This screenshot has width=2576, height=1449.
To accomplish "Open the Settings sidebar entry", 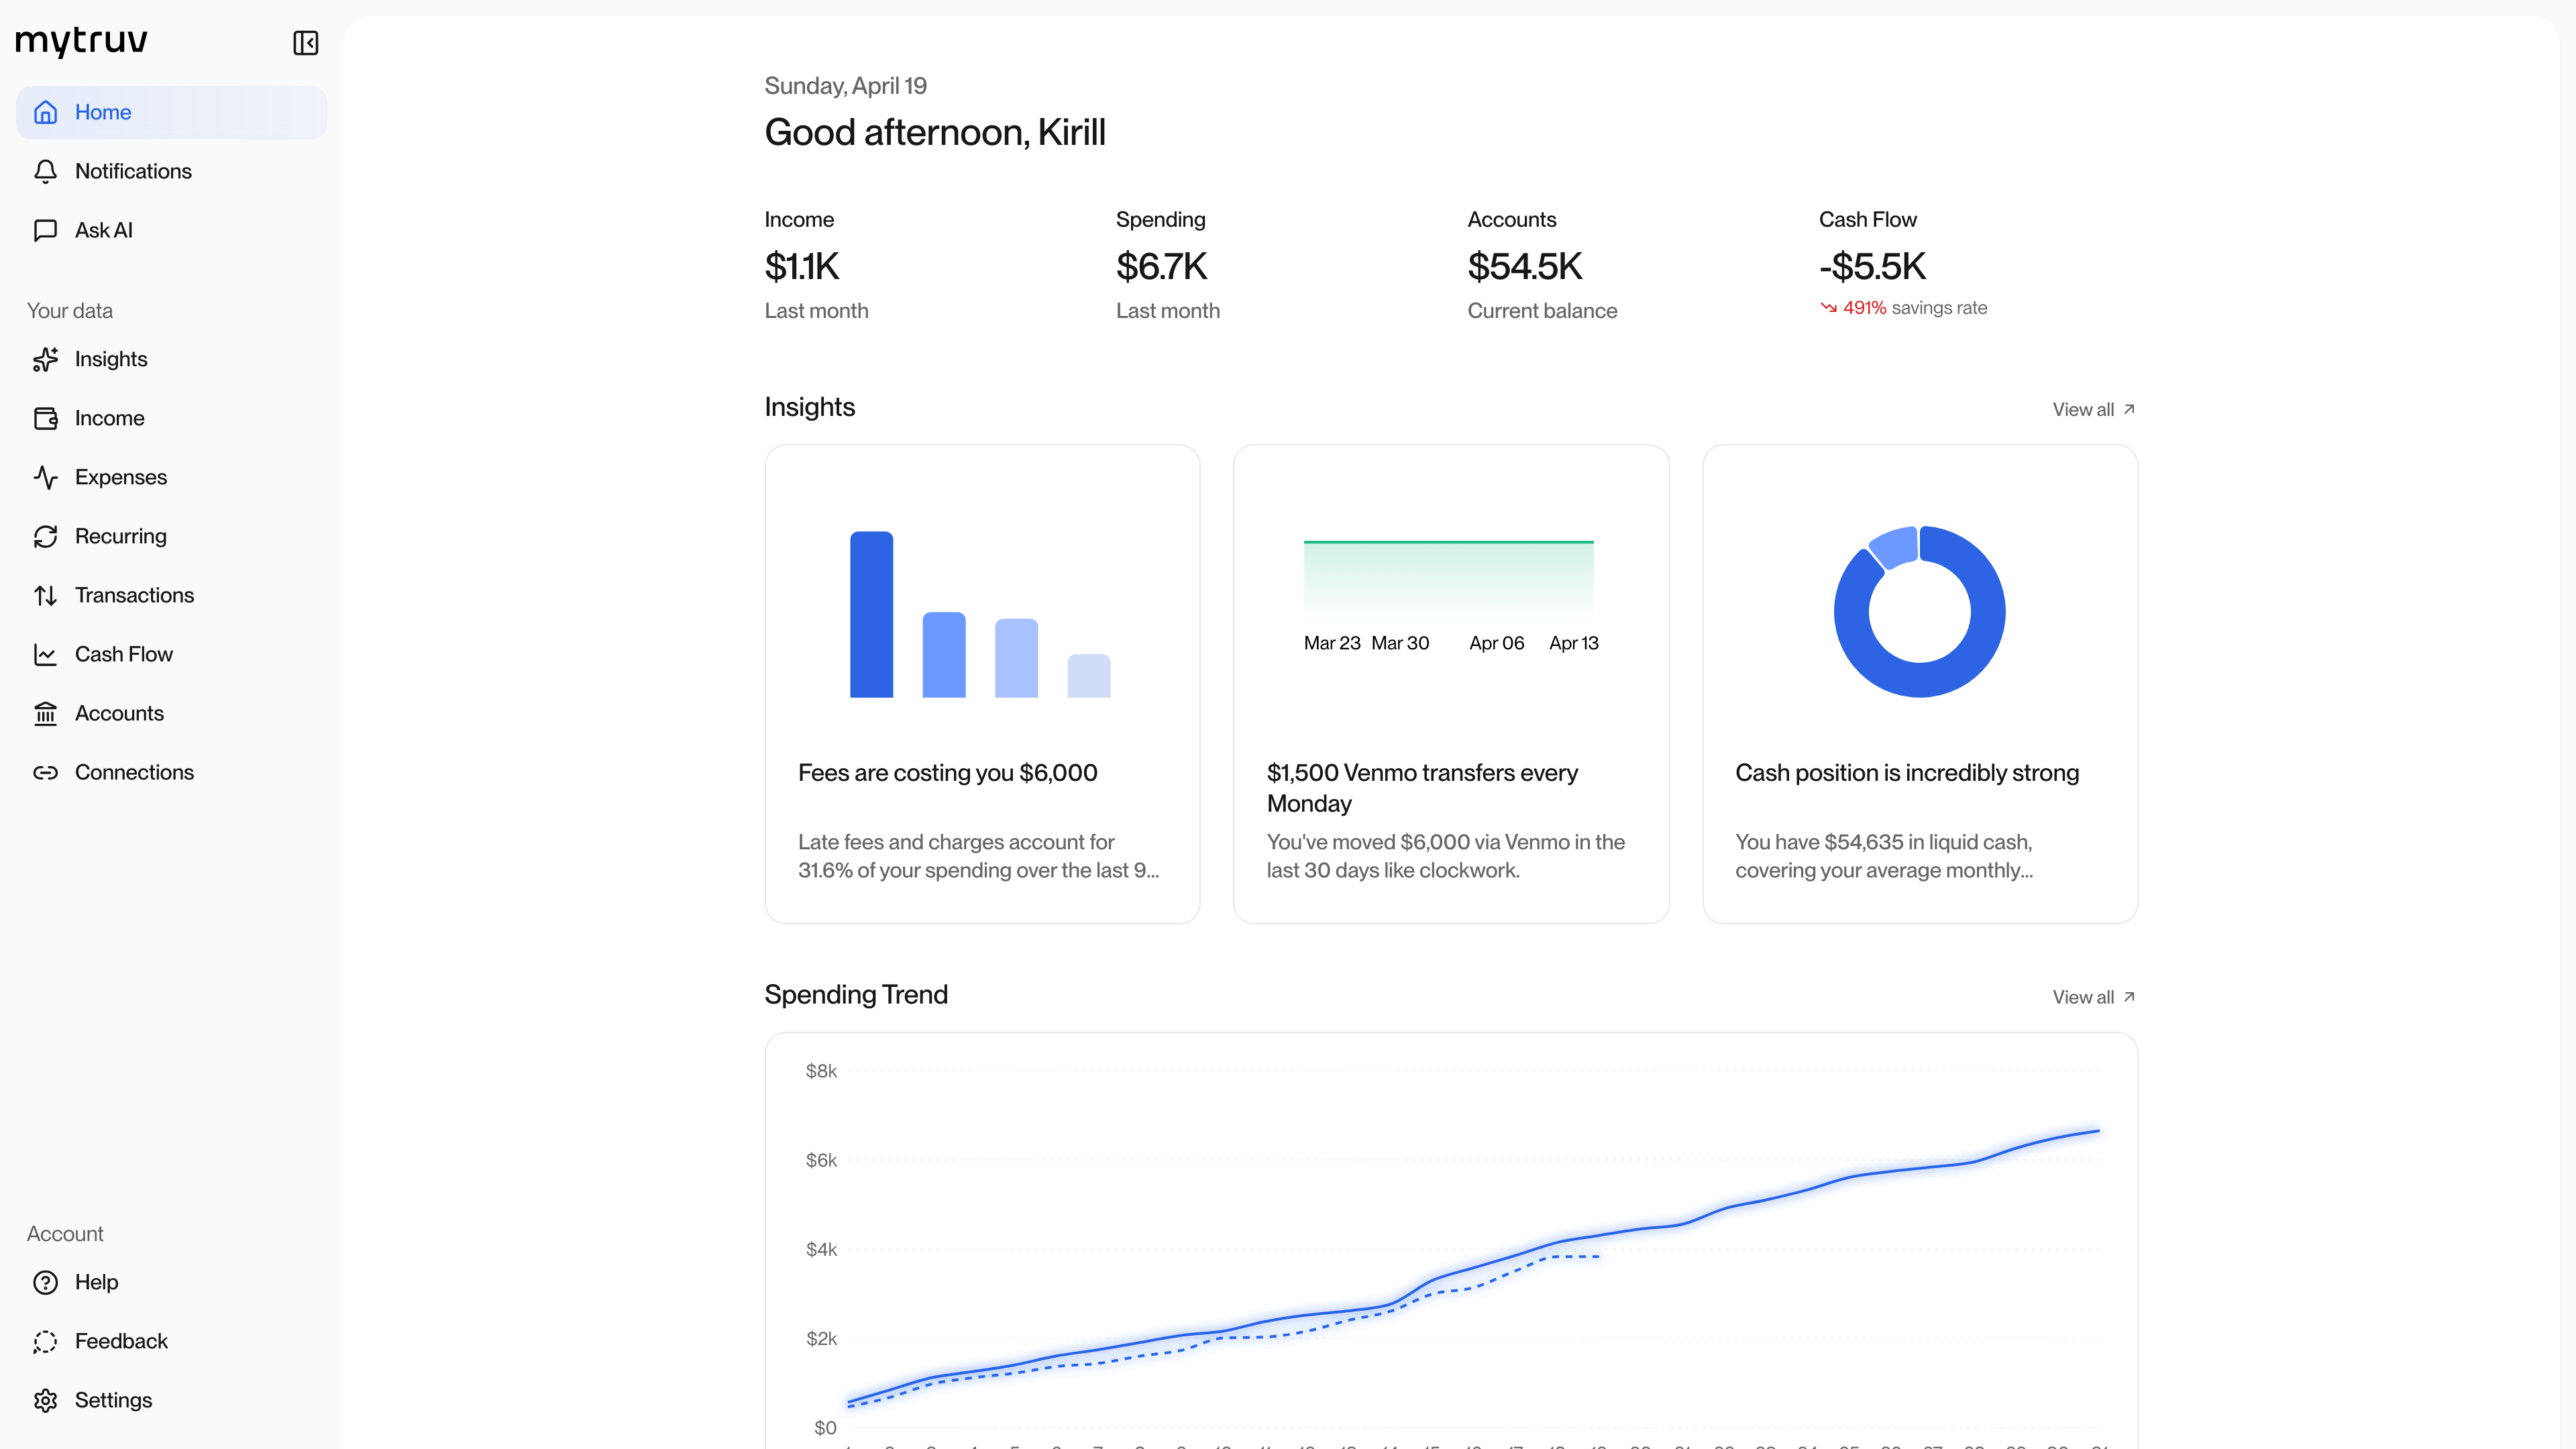I will pyautogui.click(x=171, y=1400).
